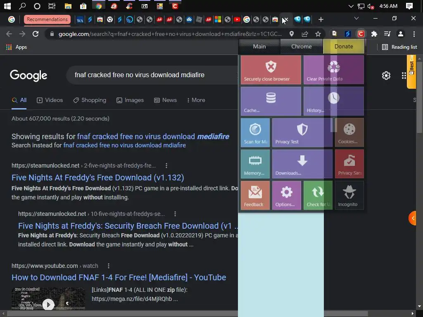Viewport: 423px width, 317px height.
Task: Open options for Security Breach result
Action: click(x=175, y=214)
